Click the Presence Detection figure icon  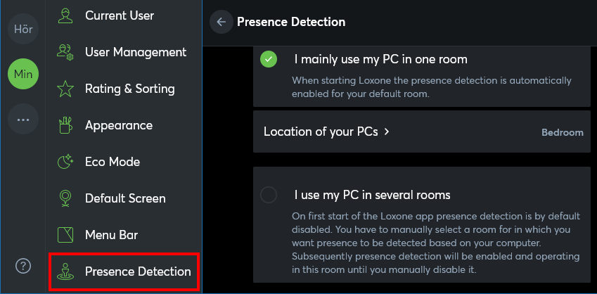[65, 271]
